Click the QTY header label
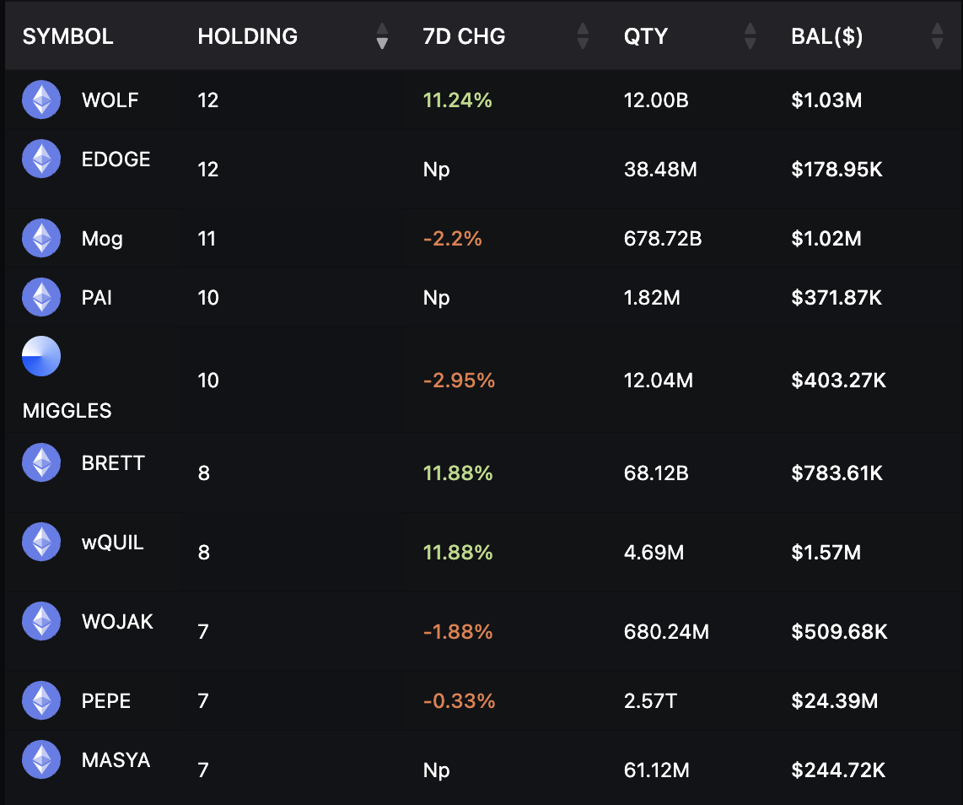The height and width of the screenshot is (805, 963). click(x=645, y=36)
